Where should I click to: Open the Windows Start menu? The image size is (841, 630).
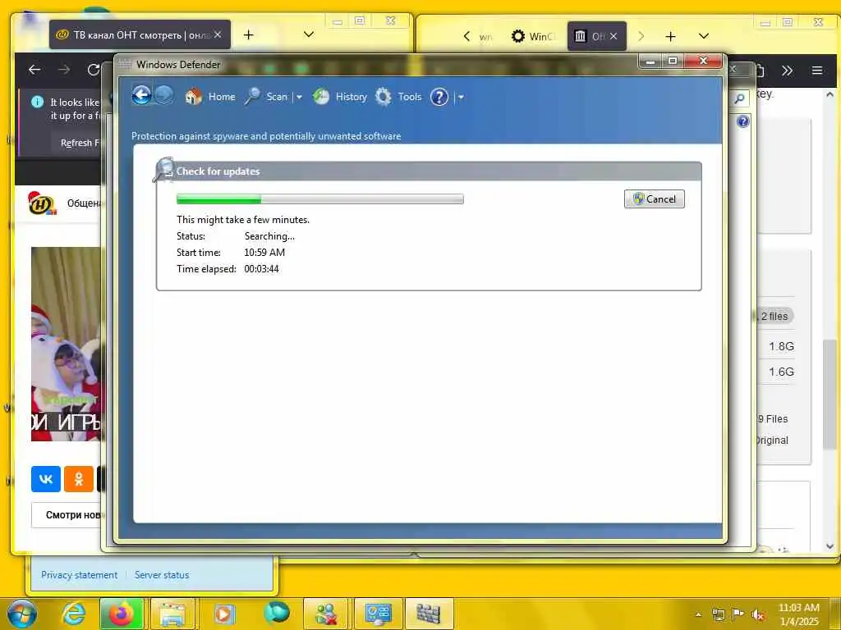tap(22, 614)
